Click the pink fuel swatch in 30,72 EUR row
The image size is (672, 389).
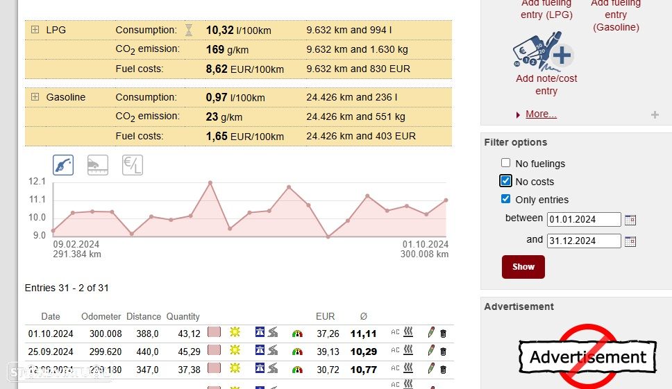pos(214,368)
